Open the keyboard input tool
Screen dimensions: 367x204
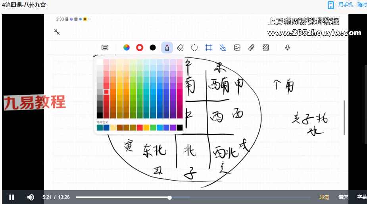point(105,48)
